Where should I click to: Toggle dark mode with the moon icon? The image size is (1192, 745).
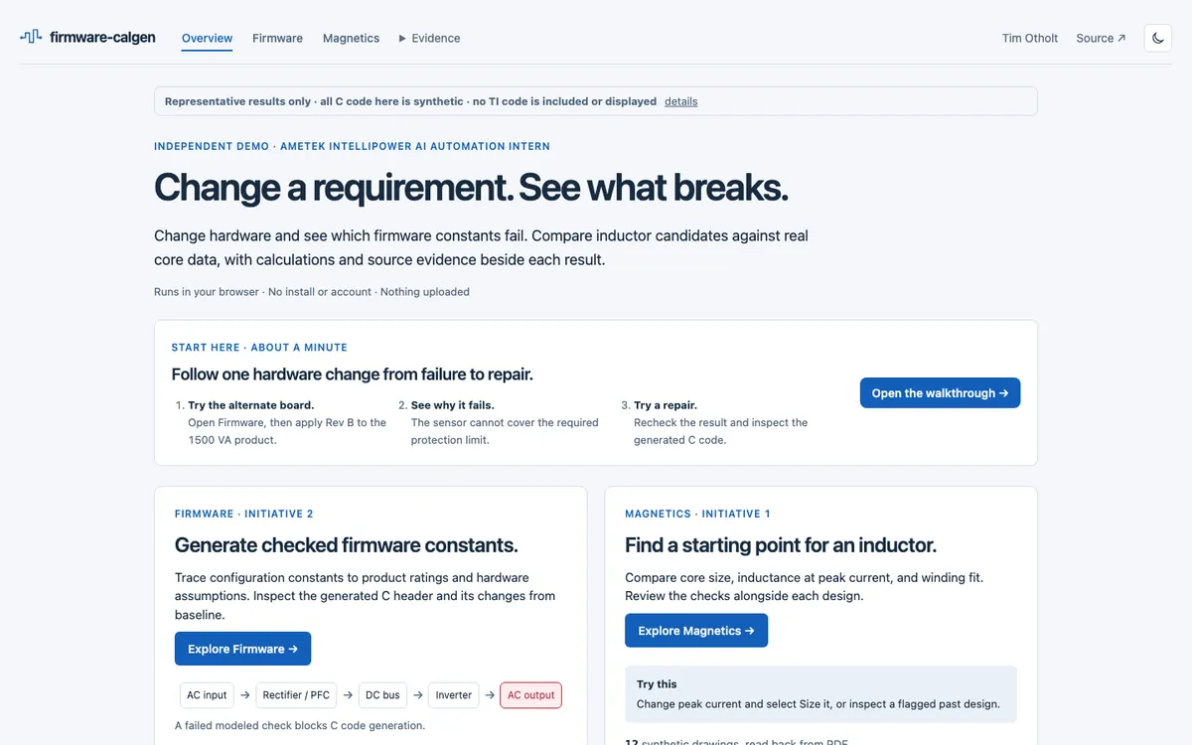click(x=1158, y=38)
